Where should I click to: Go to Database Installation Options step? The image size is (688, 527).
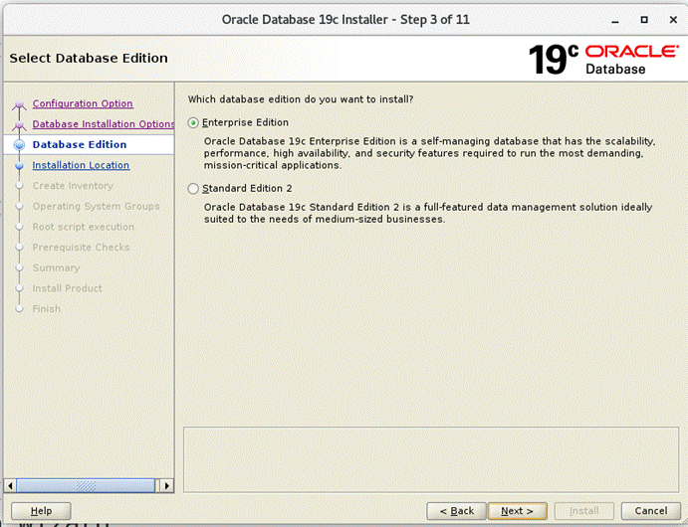click(x=103, y=124)
